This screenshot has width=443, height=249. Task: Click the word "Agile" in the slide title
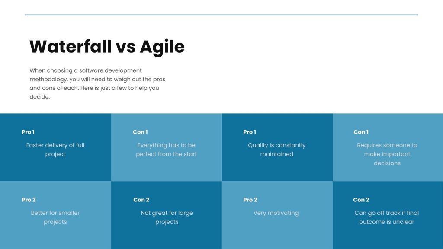point(162,47)
